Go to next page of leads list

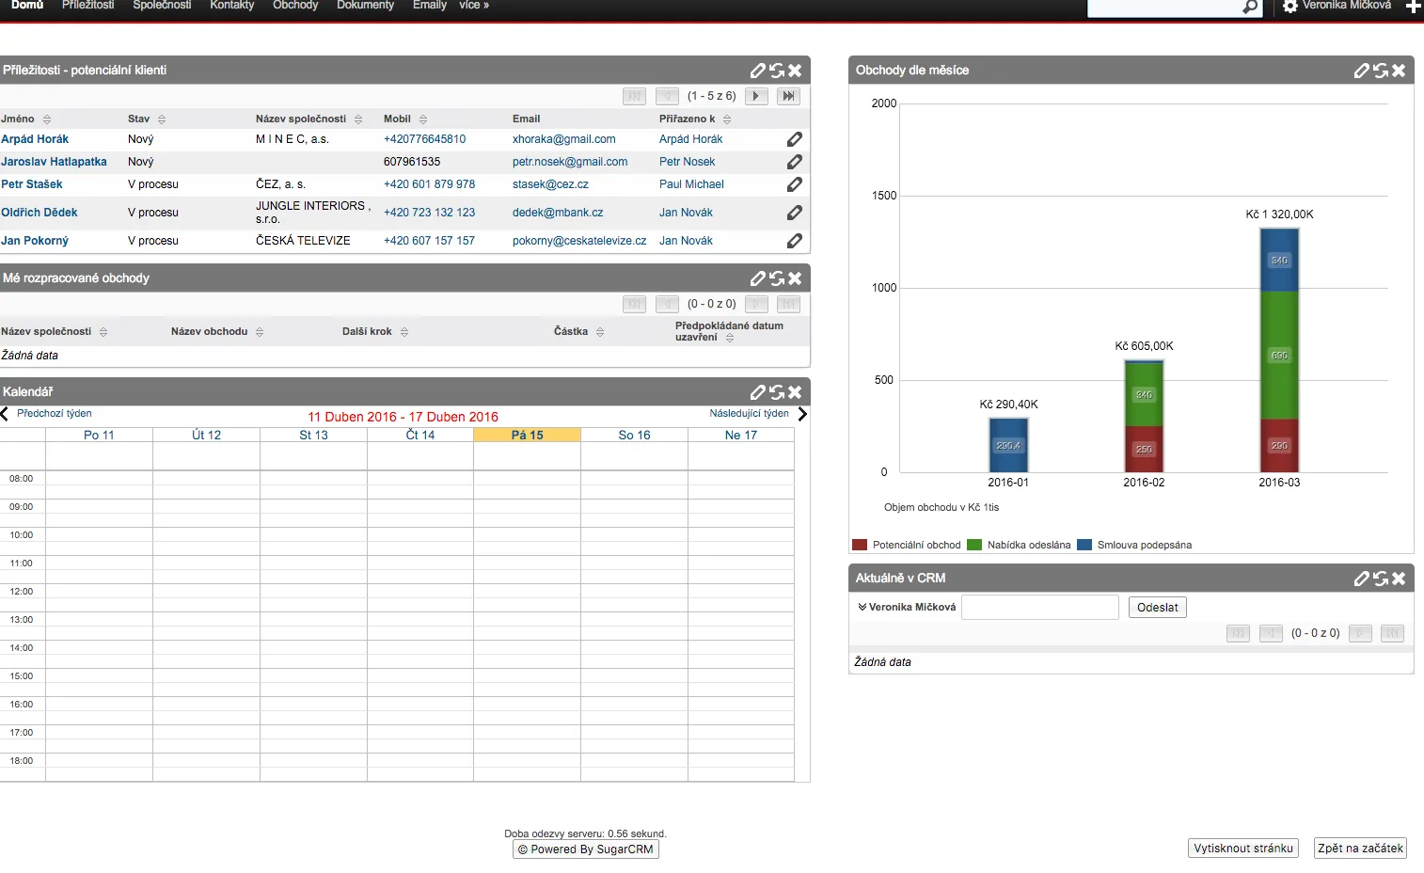pyautogui.click(x=756, y=96)
